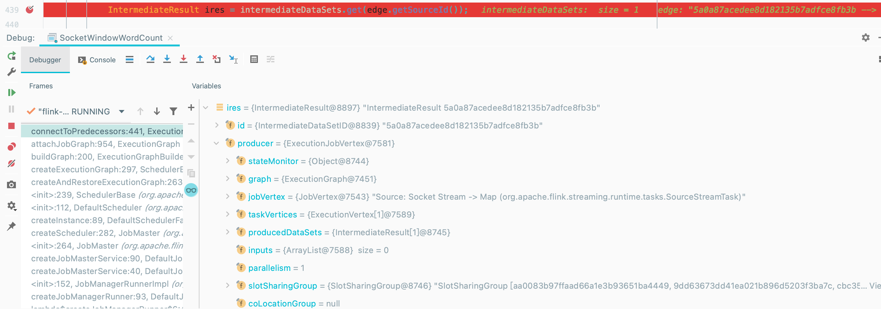Click Step Into
The height and width of the screenshot is (309, 881).
tap(167, 59)
